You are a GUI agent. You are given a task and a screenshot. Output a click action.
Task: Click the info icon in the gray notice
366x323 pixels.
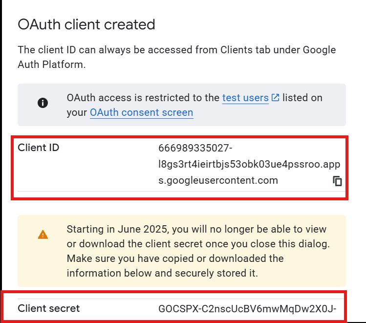point(43,103)
